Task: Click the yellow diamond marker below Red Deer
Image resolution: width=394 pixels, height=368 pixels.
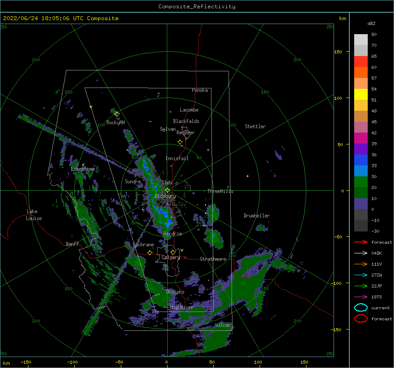Action: [180, 142]
